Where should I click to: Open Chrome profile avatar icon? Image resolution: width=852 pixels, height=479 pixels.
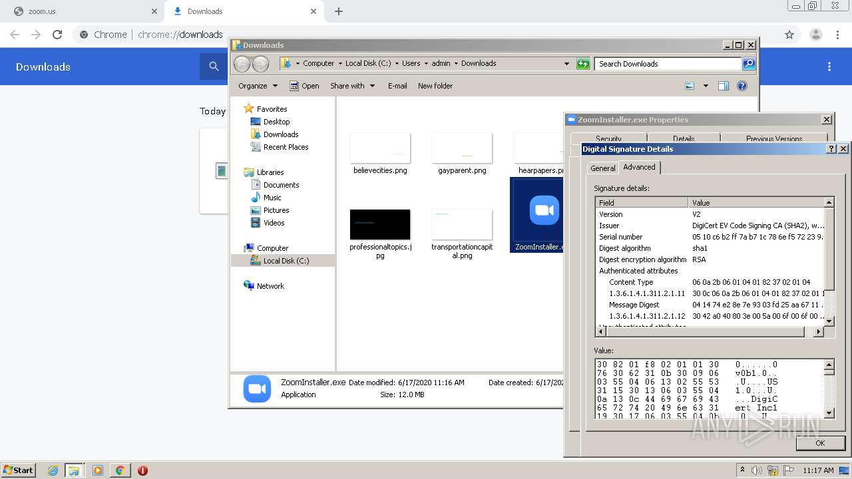pos(816,35)
